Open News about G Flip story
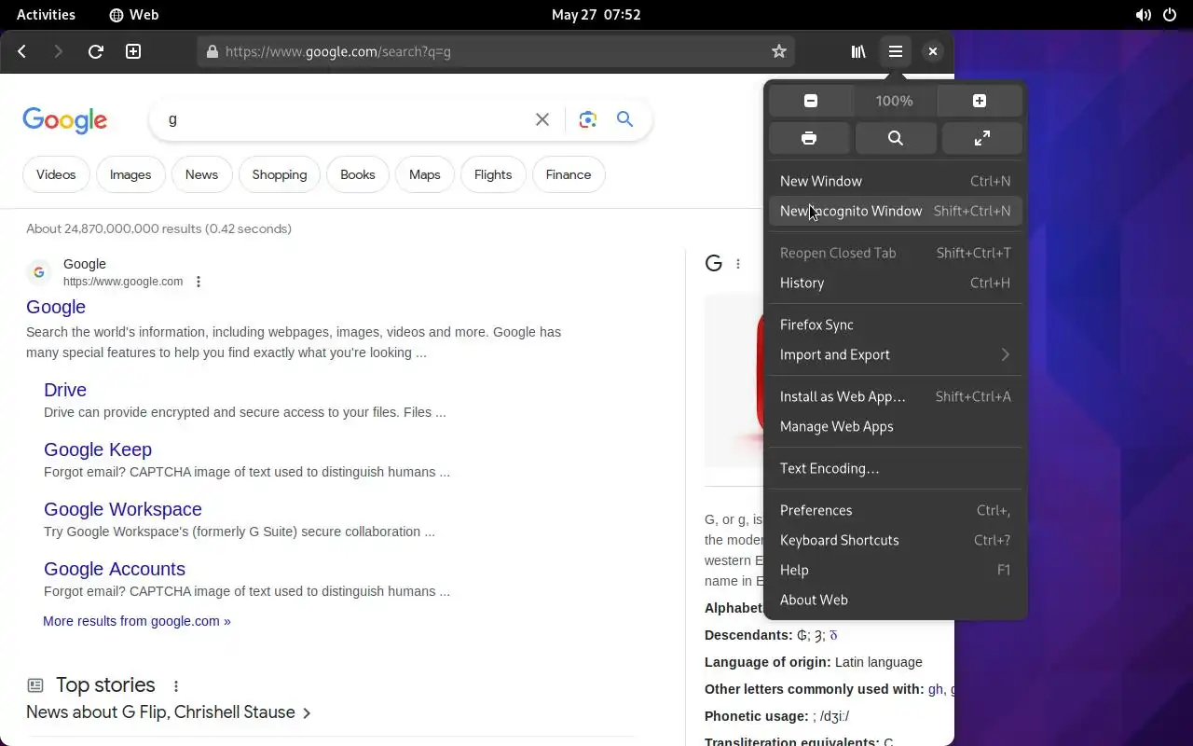1193x746 pixels. click(x=169, y=712)
